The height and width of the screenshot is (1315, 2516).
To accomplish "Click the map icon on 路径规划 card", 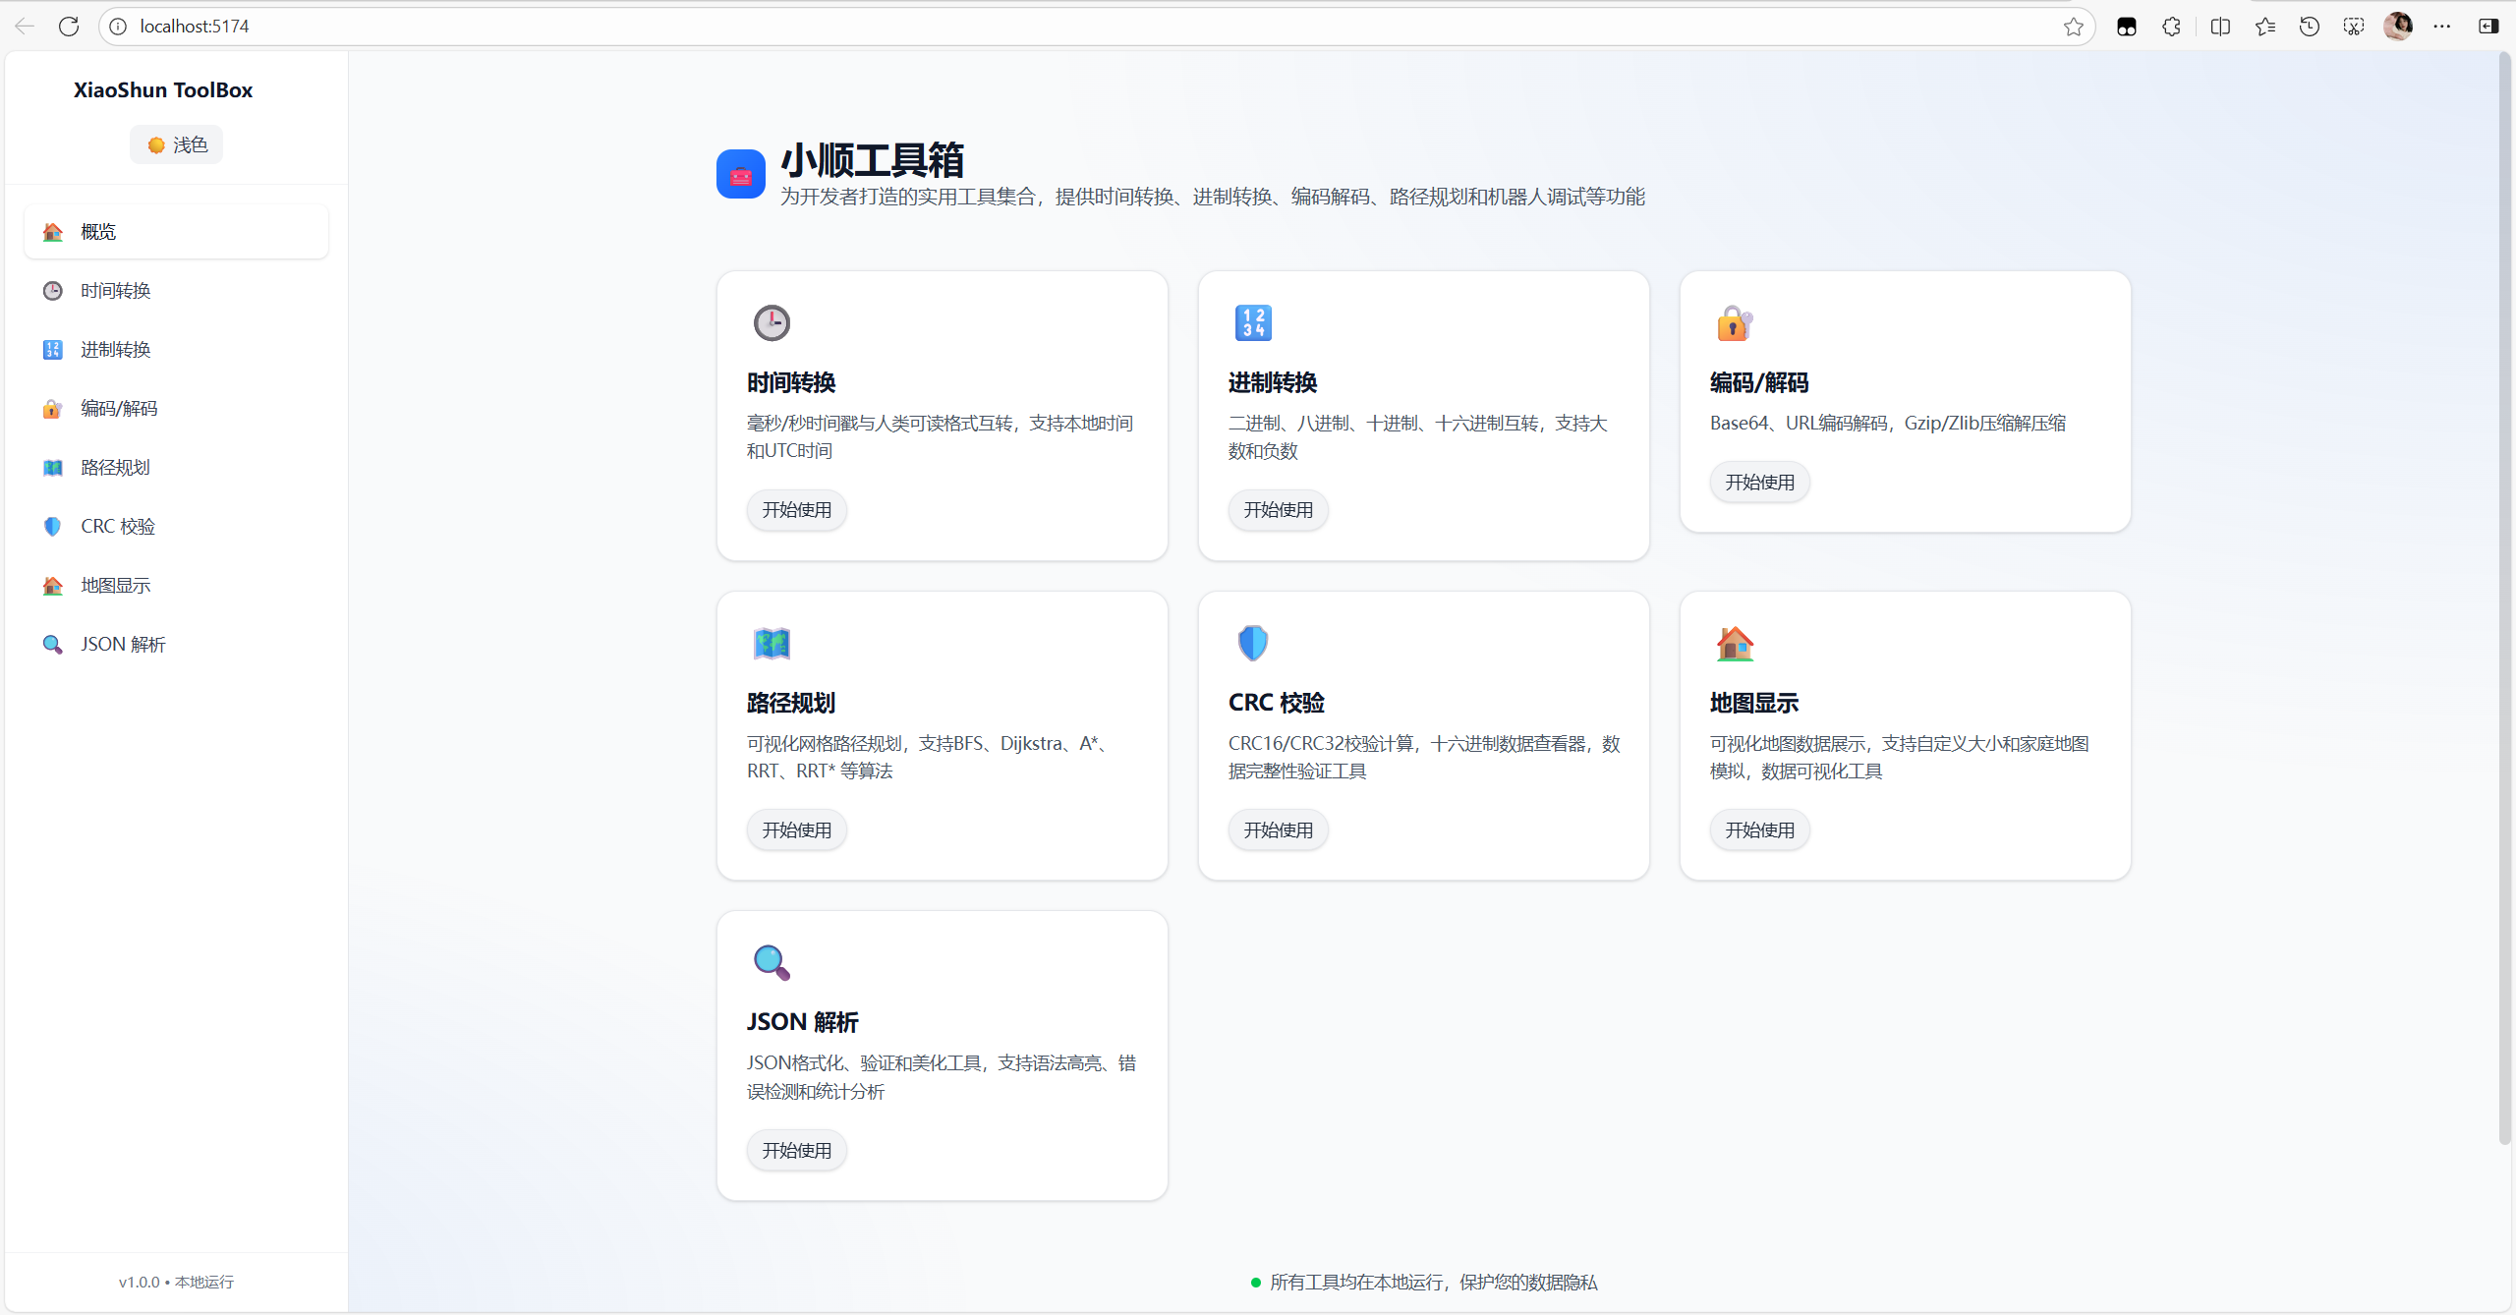I will click(x=772, y=643).
